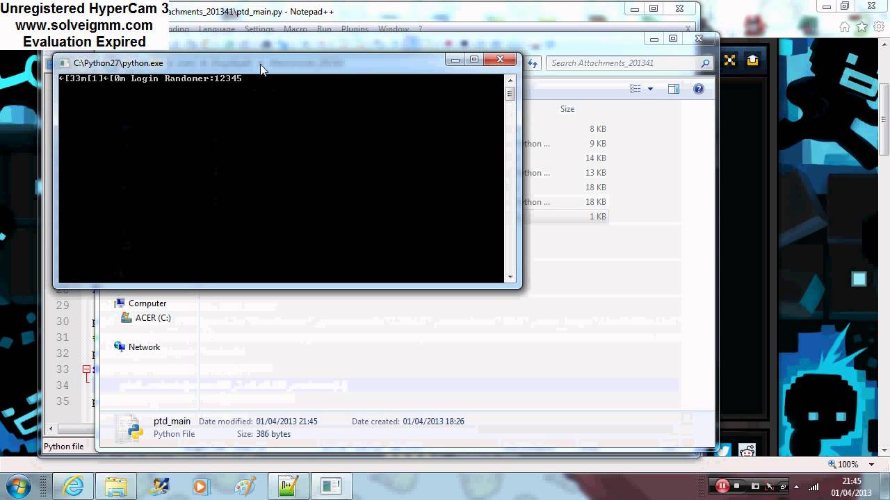
Task: Click the magnifier icon in Explorer search box
Action: pyautogui.click(x=705, y=63)
